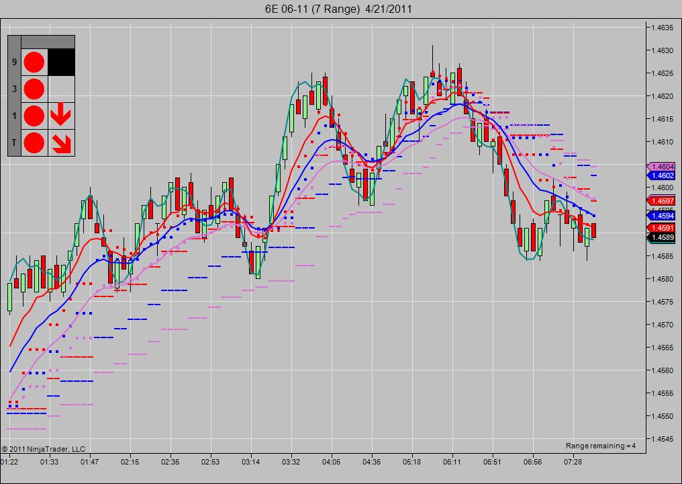Click the 01:33 time axis label
The image size is (682, 484).
49,461
